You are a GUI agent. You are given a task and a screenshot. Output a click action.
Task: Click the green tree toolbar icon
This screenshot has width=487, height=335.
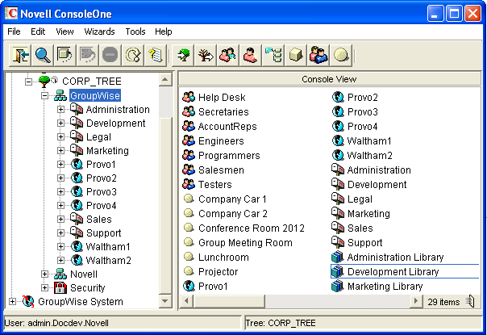coord(183,56)
